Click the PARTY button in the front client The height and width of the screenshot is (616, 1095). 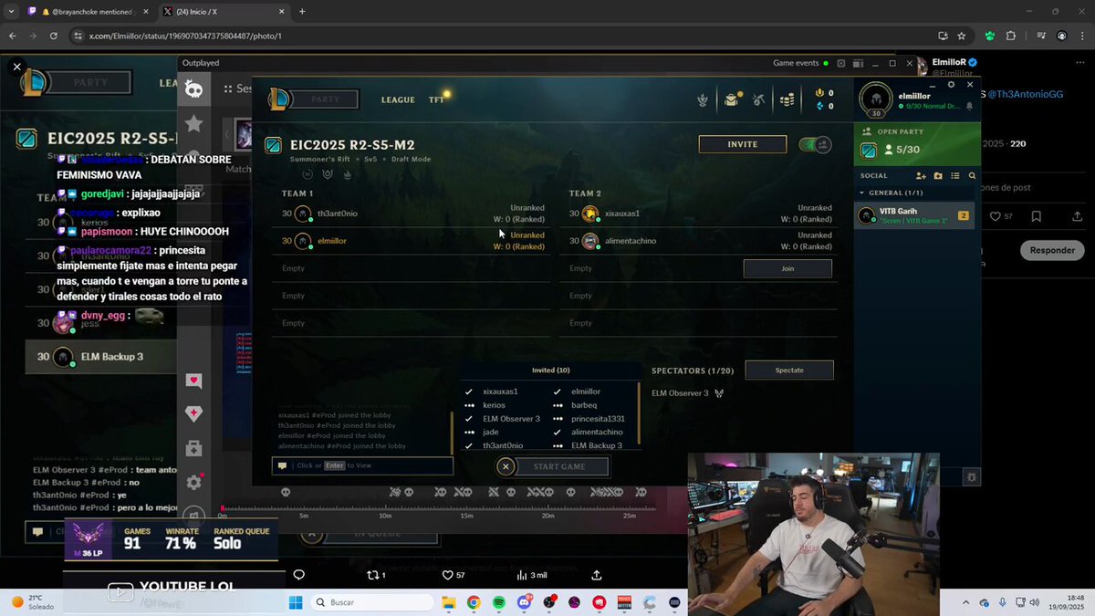[326, 99]
